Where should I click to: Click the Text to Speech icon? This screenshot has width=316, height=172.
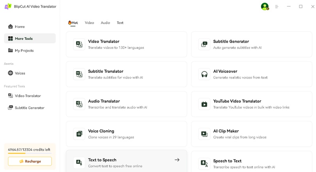tap(79, 163)
